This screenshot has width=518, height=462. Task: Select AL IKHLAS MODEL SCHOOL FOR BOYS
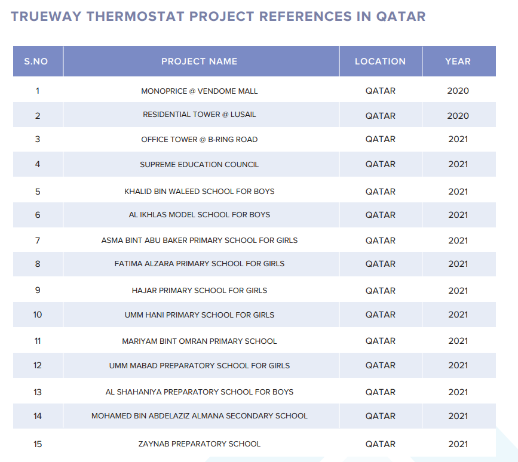pos(199,215)
